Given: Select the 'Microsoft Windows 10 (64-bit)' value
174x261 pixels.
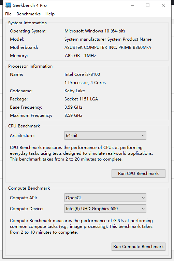Looking at the screenshot, I should 95,31.
